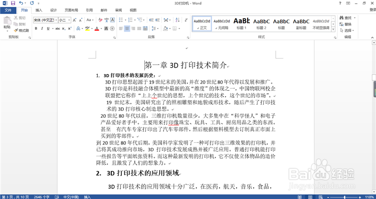This screenshot has width=376, height=199.
Task: Switch to the References (引用) tab
Action: click(89, 10)
